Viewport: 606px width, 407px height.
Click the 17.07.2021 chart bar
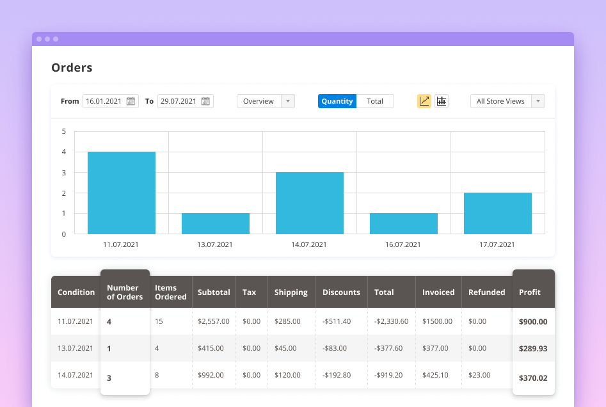(x=497, y=213)
